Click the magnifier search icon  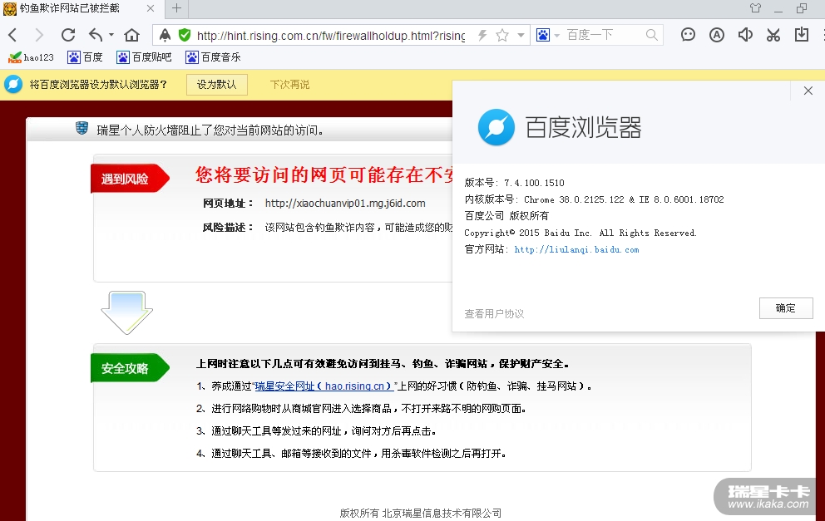coord(651,35)
